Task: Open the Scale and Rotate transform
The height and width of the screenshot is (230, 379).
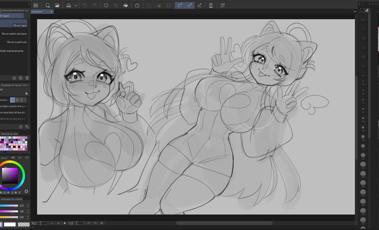Action: pos(137,5)
